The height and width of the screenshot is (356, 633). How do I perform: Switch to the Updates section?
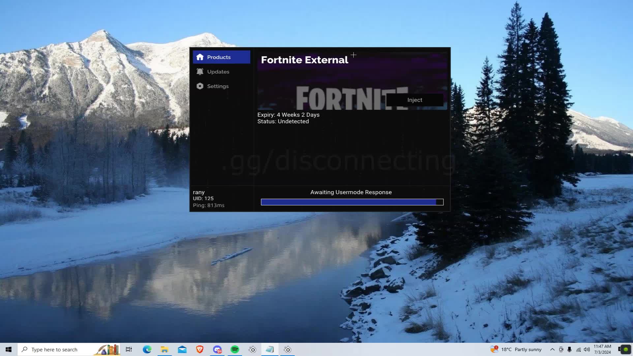[x=218, y=72]
